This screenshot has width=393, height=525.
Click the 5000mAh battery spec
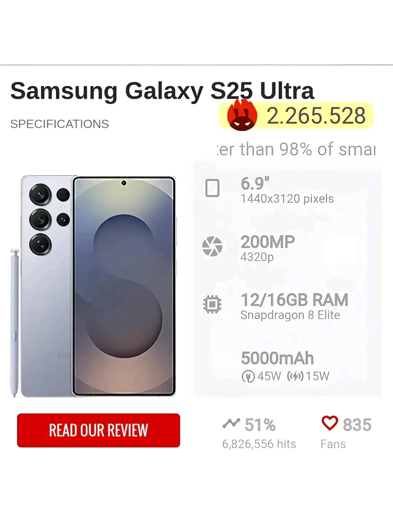[277, 359]
